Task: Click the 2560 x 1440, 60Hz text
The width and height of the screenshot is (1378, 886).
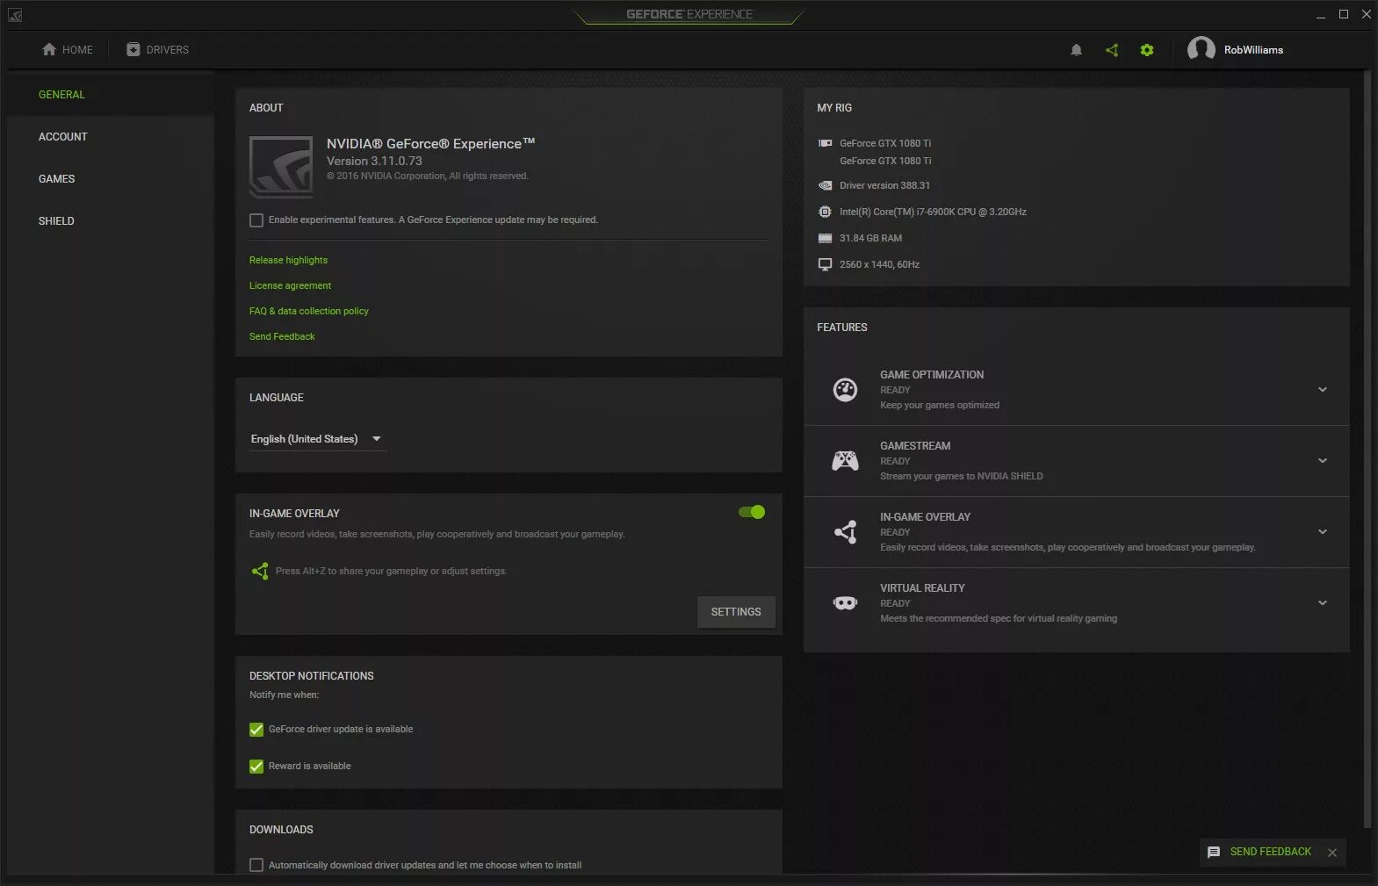Action: coord(879,264)
